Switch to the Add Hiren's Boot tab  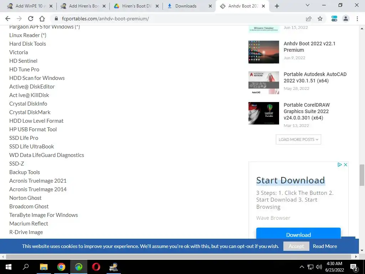point(83,6)
